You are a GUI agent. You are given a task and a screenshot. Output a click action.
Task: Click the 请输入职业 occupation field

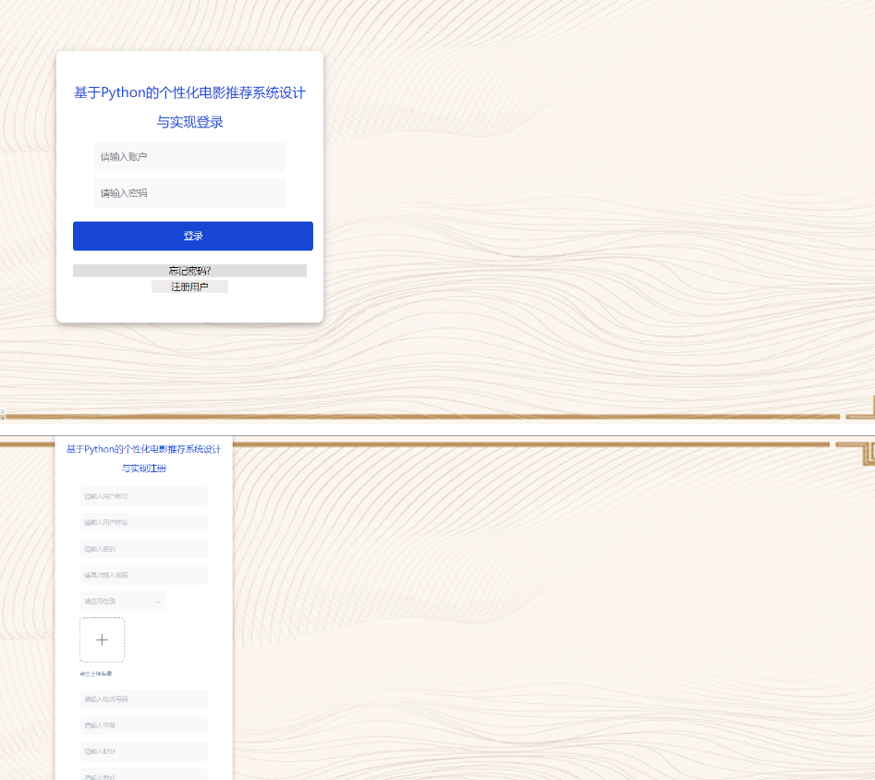[x=143, y=751]
